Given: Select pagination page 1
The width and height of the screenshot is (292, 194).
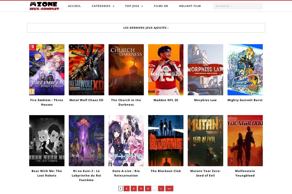Looking at the screenshot, I should (x=120, y=189).
